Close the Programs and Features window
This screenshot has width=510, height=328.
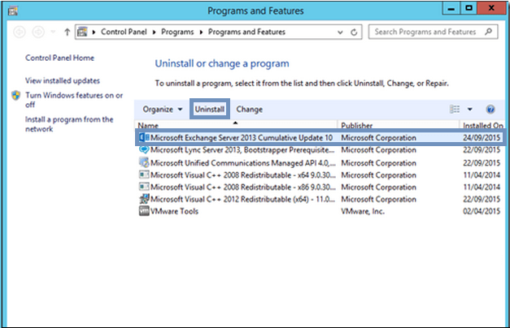[x=491, y=8]
